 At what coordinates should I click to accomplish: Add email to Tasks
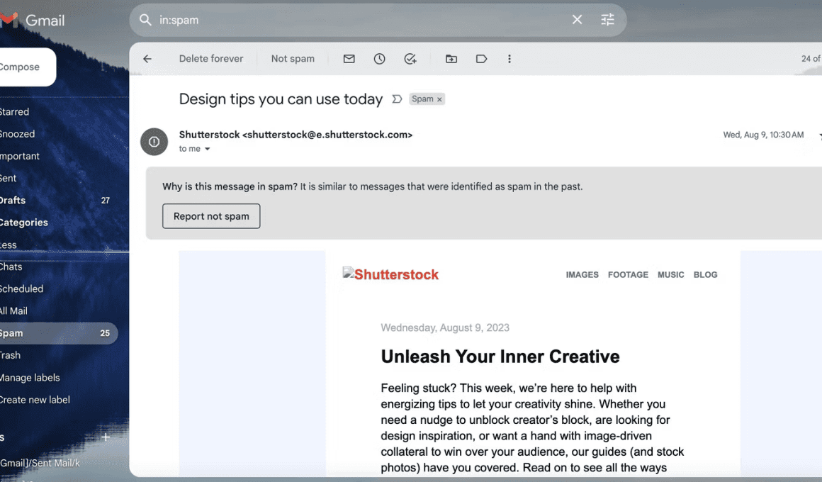[x=410, y=59]
